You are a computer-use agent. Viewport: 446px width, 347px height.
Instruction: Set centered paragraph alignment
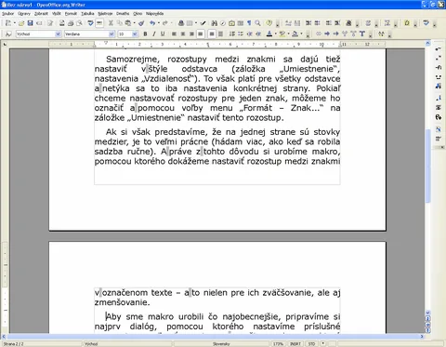[183, 34]
